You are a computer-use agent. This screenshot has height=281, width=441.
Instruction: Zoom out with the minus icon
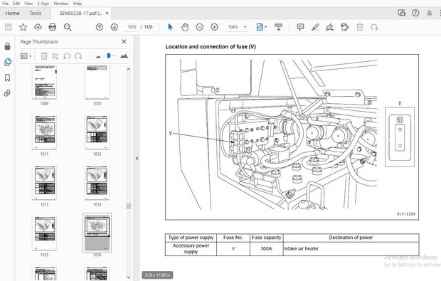199,27
